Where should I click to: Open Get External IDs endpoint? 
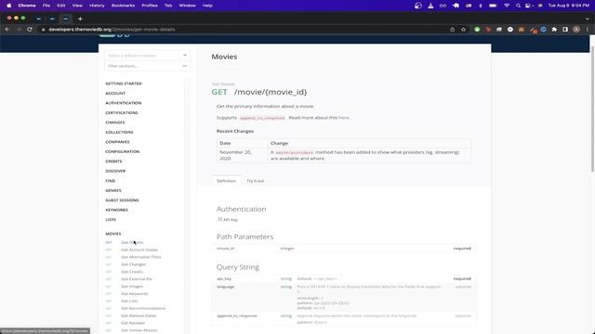click(x=137, y=278)
